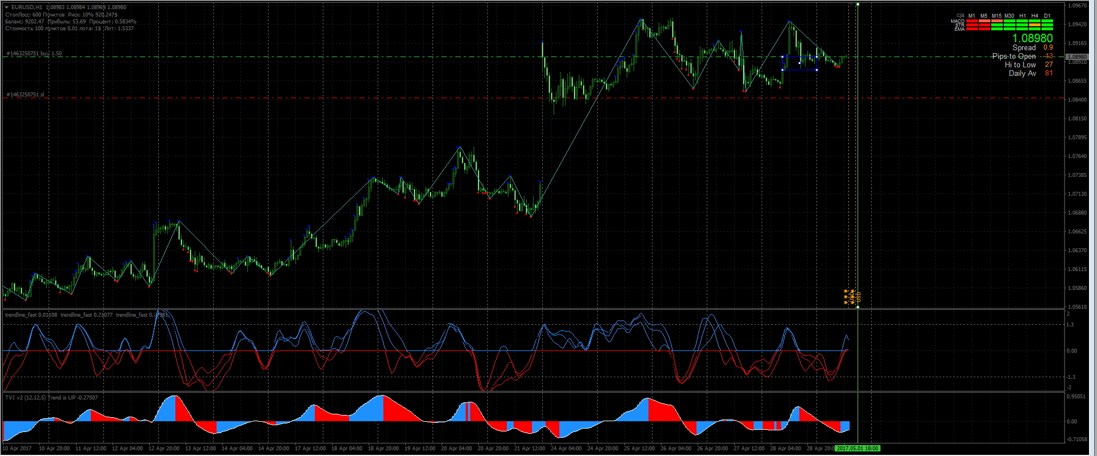Click the TVI v2 (12,12,5) Trend is UP label
The image size is (1097, 456).
(x=51, y=398)
